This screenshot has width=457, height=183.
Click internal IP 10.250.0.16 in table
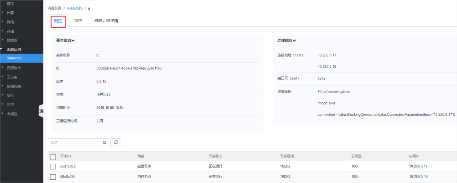418,177
